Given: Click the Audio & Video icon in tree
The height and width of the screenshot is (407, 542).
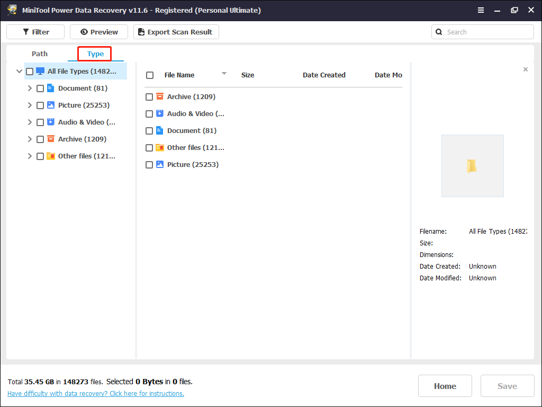Looking at the screenshot, I should [50, 122].
